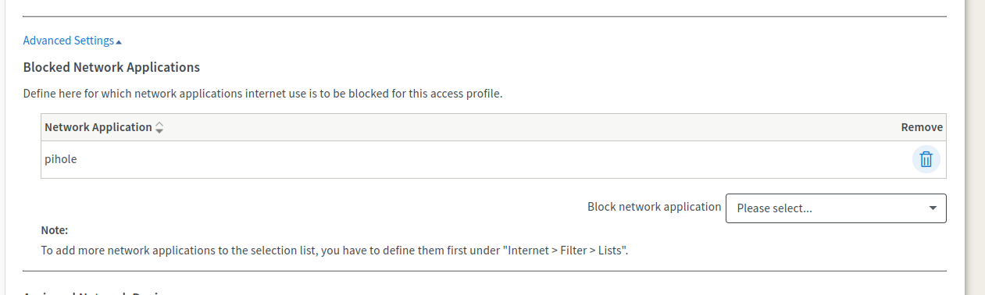985x295 pixels.
Task: Select the pihole table entry
Action: pos(60,159)
